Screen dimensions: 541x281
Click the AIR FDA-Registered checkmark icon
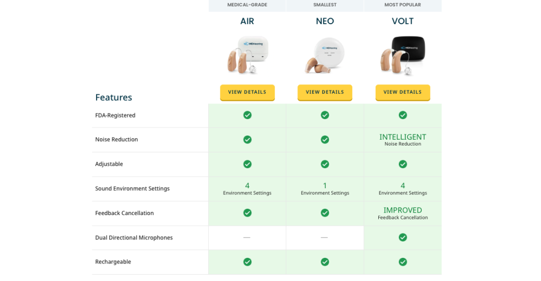click(247, 115)
